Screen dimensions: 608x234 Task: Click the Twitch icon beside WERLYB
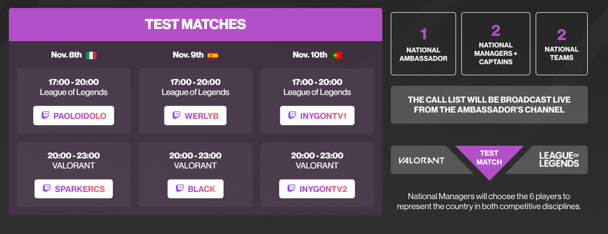[176, 116]
